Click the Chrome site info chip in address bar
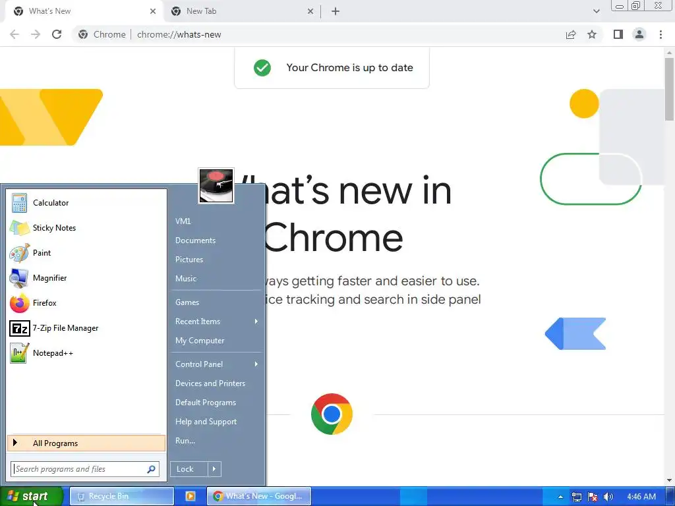This screenshot has height=506, width=675. pyautogui.click(x=102, y=34)
